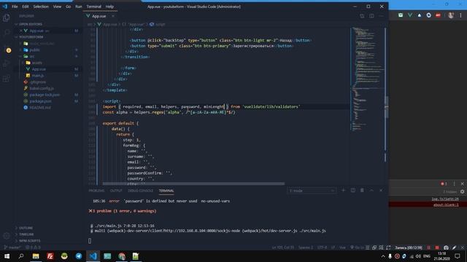Take a screenshot with the recorder's camera icon
Image resolution: width=467 pixels, height=262 pixels.
tap(446, 247)
